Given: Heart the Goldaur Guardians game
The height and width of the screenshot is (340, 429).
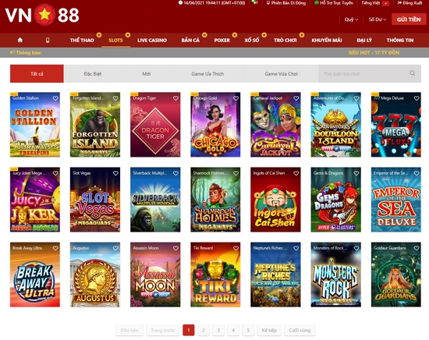Looking at the screenshot, I should point(417,248).
